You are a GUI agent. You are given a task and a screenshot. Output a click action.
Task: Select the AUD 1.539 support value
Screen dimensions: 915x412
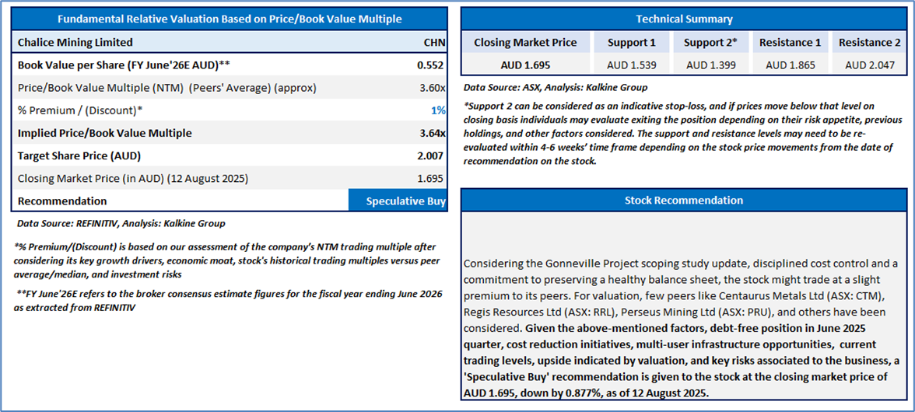tap(631, 65)
